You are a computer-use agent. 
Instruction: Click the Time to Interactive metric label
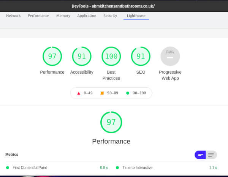[138, 168]
